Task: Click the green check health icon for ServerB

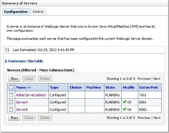Action: coord(124,109)
